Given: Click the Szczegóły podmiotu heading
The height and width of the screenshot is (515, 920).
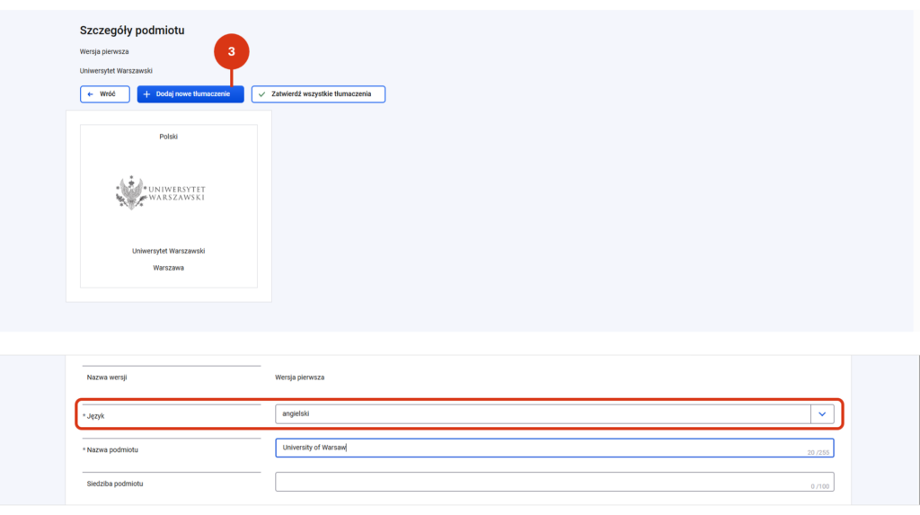Looking at the screenshot, I should point(132,31).
